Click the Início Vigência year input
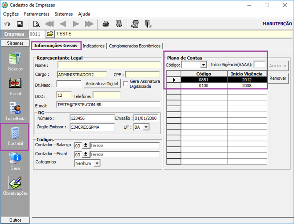The image size is (294, 224). tap(260, 64)
